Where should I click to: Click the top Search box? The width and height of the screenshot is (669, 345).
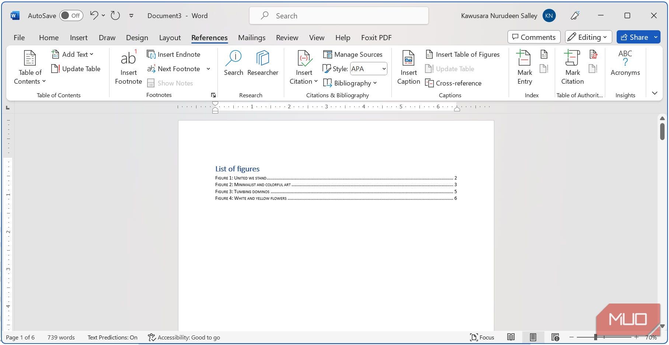click(x=339, y=15)
